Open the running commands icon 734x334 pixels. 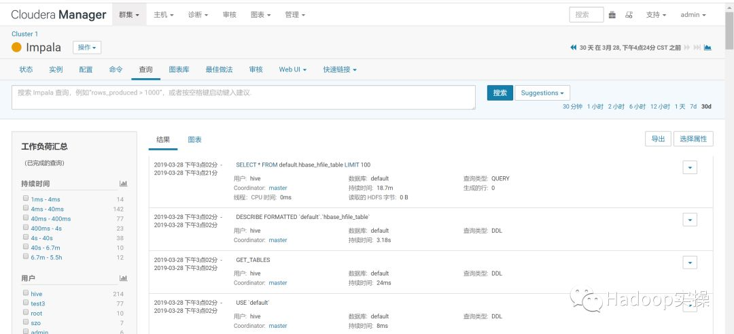[x=629, y=15]
